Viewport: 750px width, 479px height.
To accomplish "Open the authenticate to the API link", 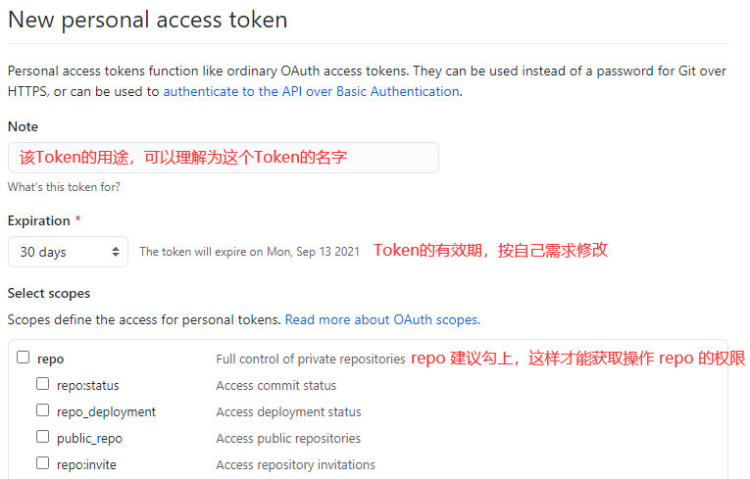I will pyautogui.click(x=312, y=91).
